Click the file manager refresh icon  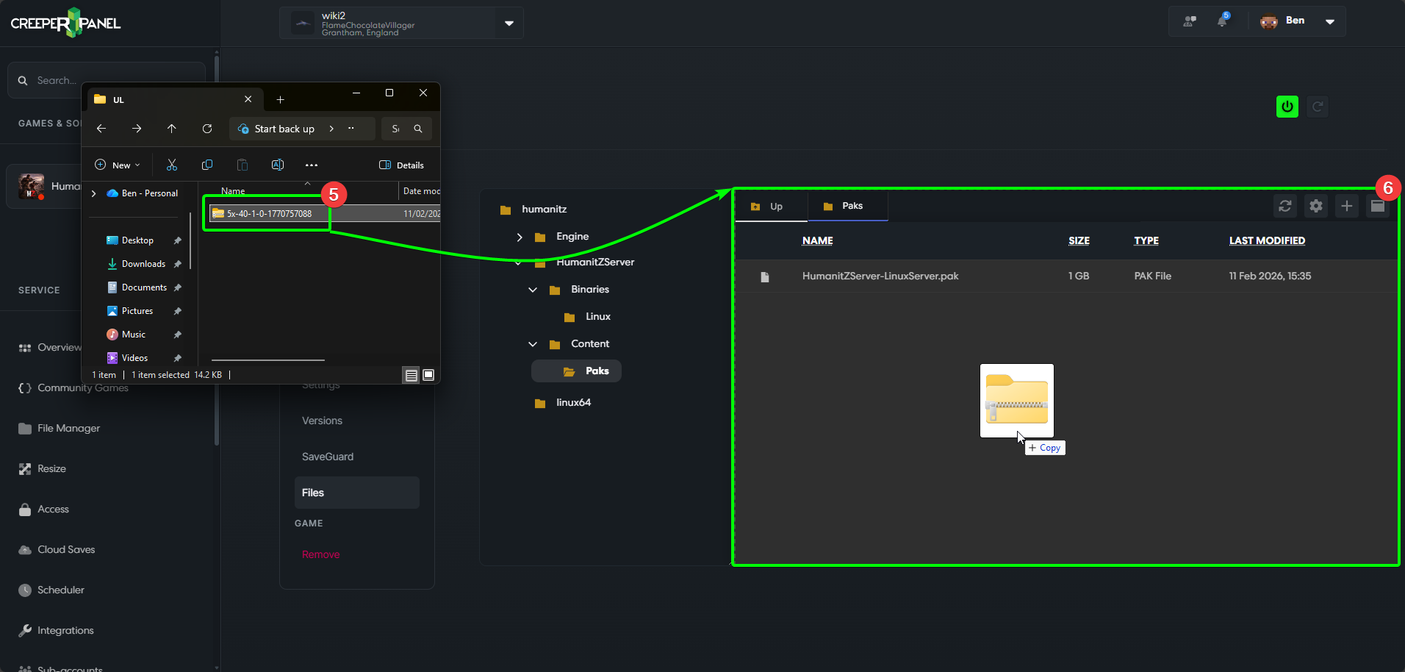click(1284, 207)
